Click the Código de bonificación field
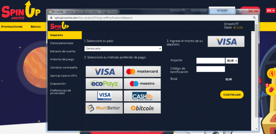The height and width of the screenshot is (134, 276). coord(211,69)
